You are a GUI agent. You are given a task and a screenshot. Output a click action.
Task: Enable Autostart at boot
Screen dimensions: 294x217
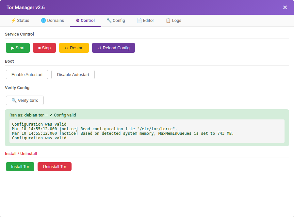(x=27, y=74)
